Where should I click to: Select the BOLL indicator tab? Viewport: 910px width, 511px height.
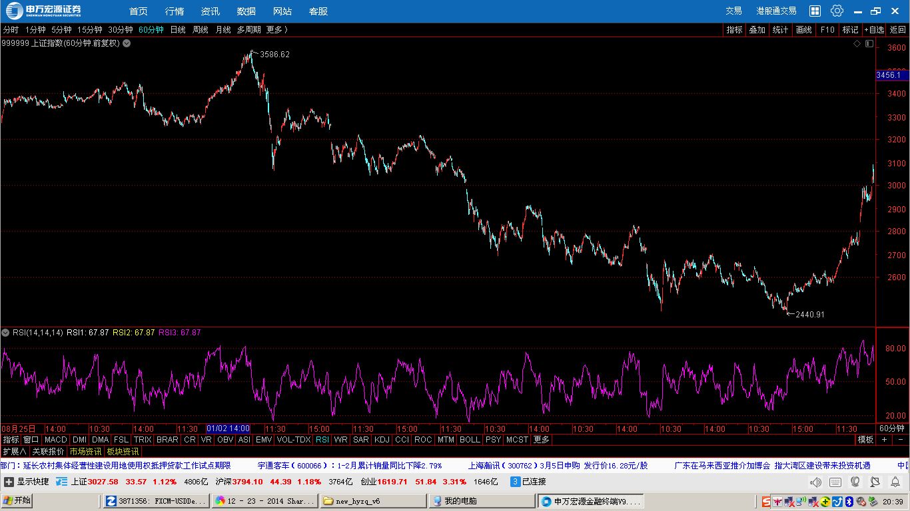[470, 440]
